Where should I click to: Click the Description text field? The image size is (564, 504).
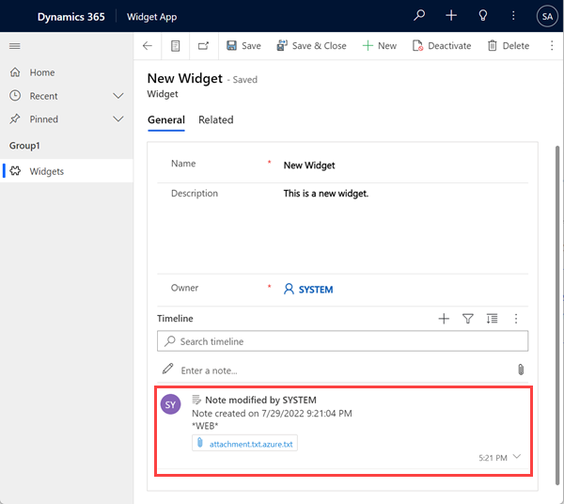coord(406,228)
